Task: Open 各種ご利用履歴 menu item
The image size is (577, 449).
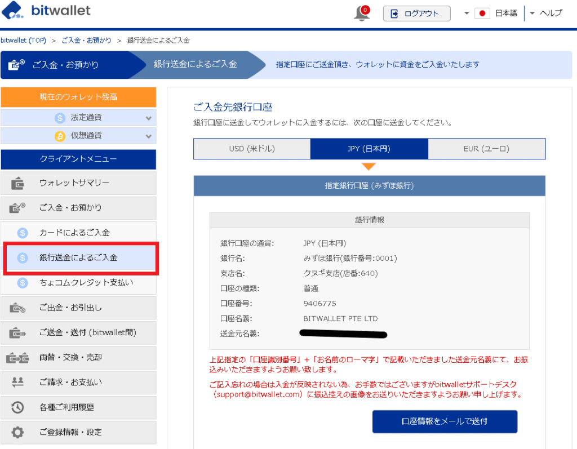Action: tap(78, 407)
